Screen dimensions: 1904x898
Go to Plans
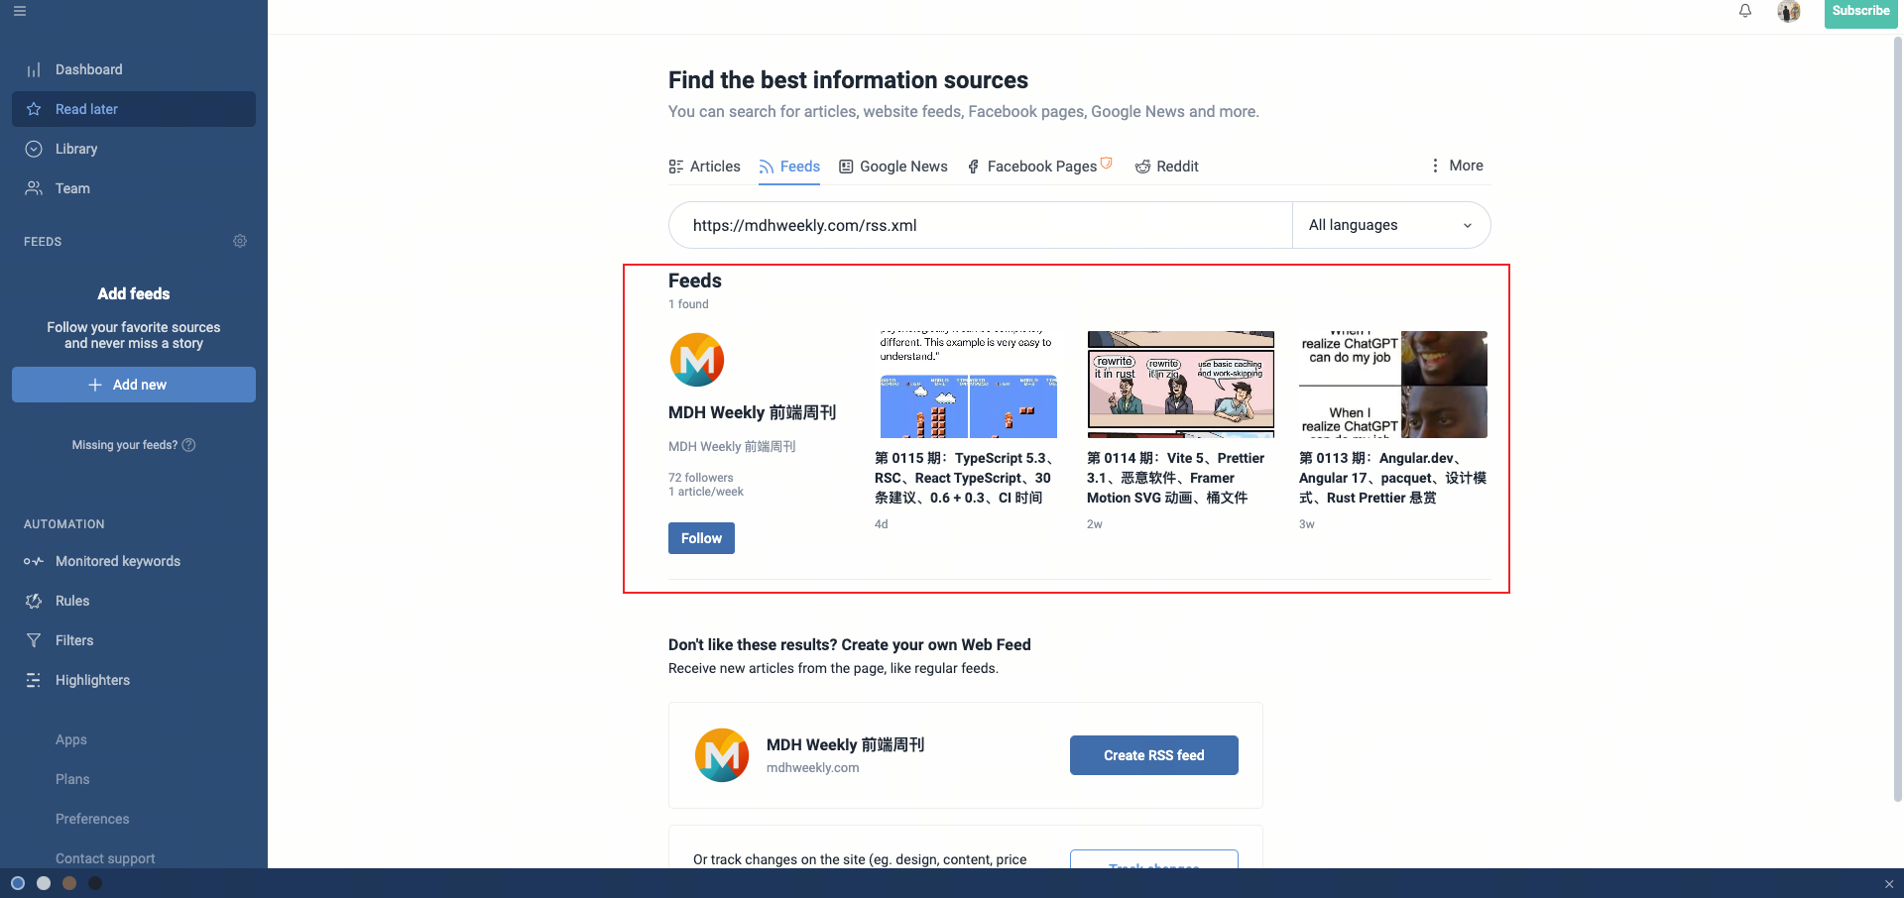72,779
